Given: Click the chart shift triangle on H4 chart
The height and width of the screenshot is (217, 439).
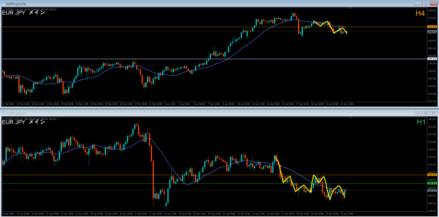Looking at the screenshot, I should (x=351, y=8).
